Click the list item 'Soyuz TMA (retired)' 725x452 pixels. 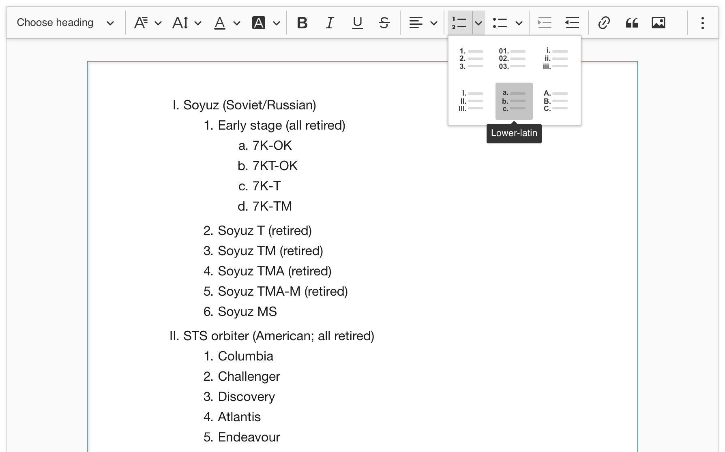(x=275, y=271)
